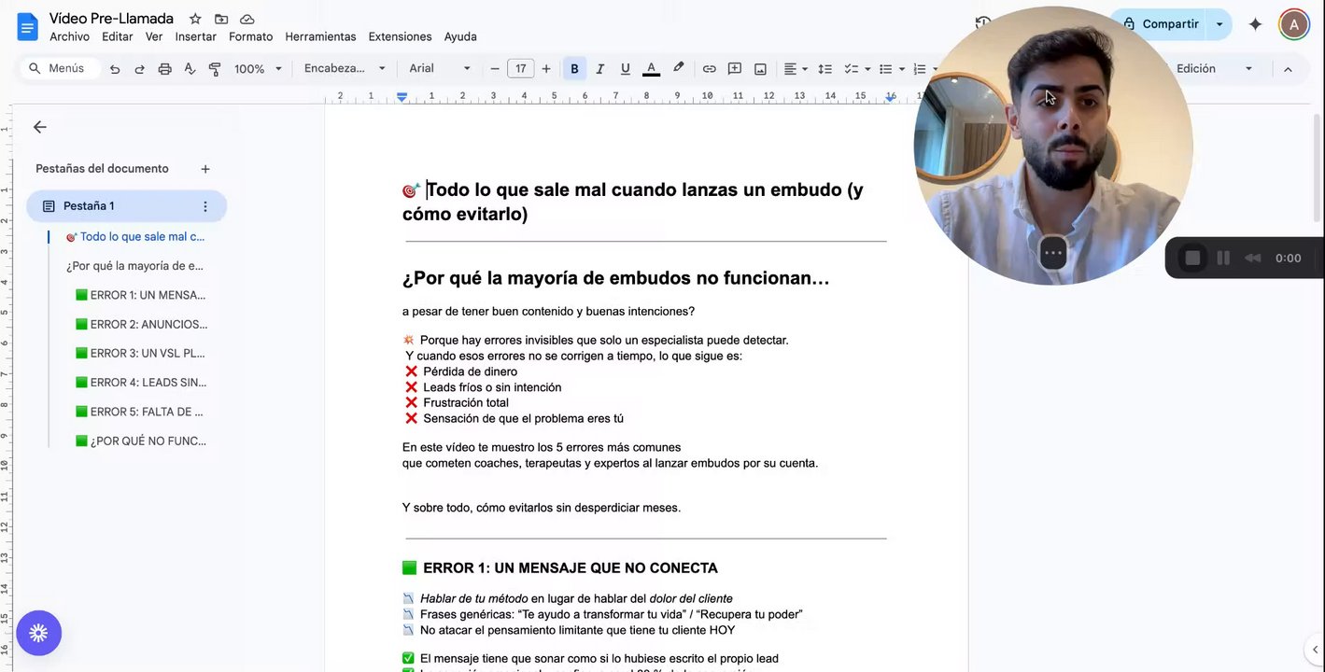Stop the screen recording
Screen dimensions: 1325x672
pyautogui.click(x=1192, y=259)
